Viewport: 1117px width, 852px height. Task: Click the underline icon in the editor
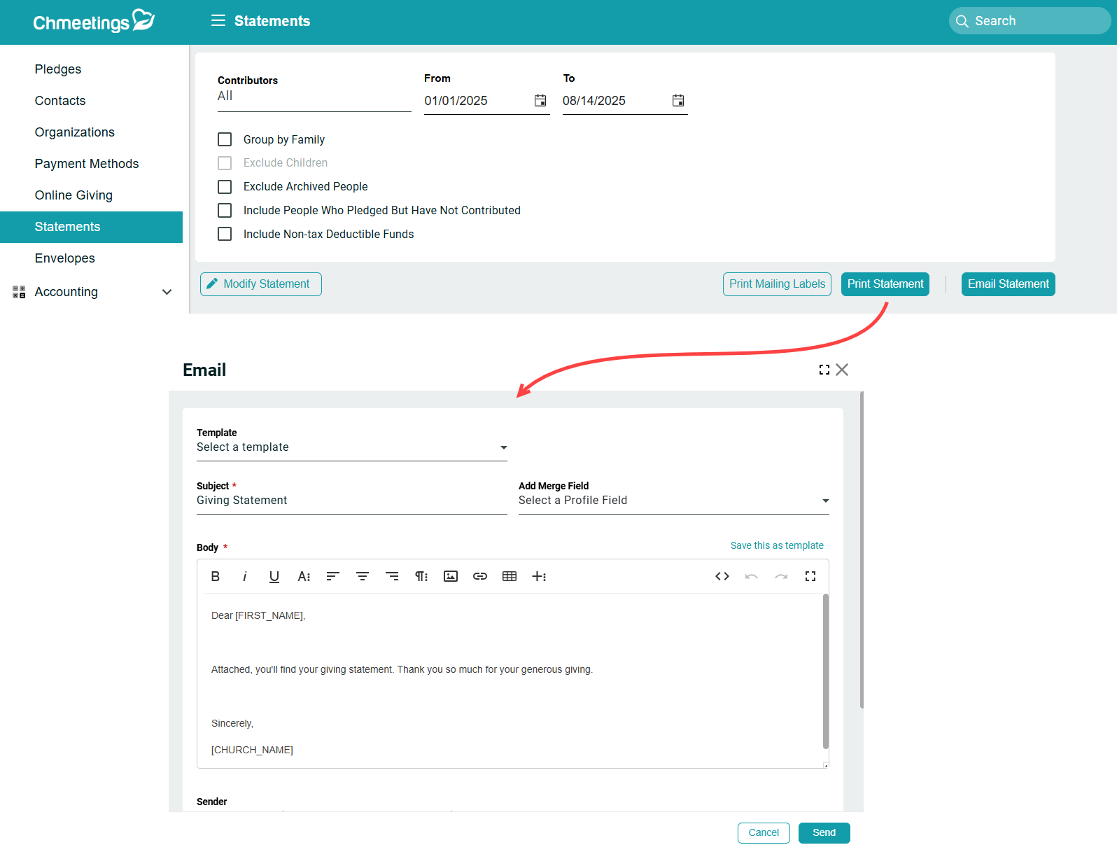click(274, 576)
